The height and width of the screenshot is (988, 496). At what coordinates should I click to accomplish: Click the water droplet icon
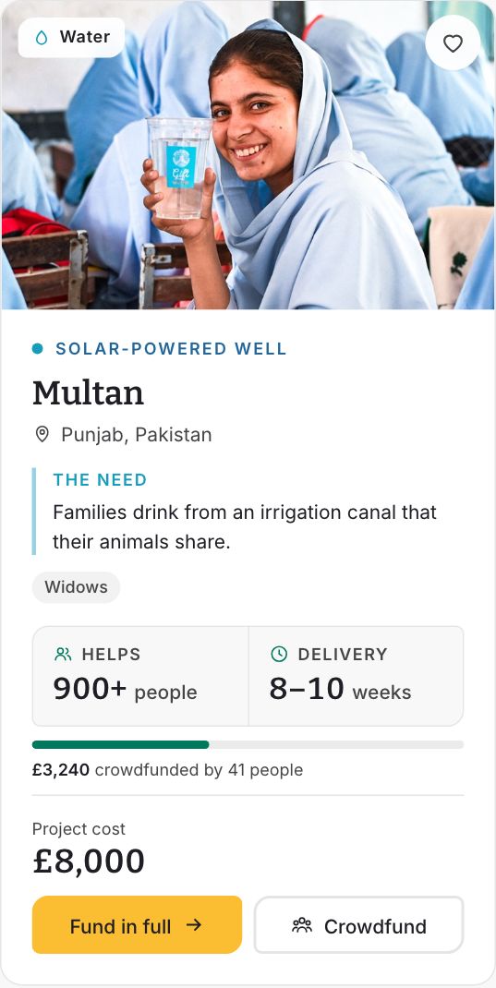pyautogui.click(x=42, y=38)
